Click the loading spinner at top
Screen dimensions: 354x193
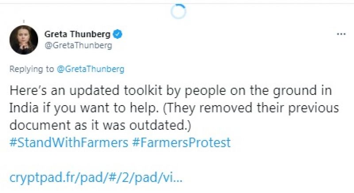click(178, 11)
